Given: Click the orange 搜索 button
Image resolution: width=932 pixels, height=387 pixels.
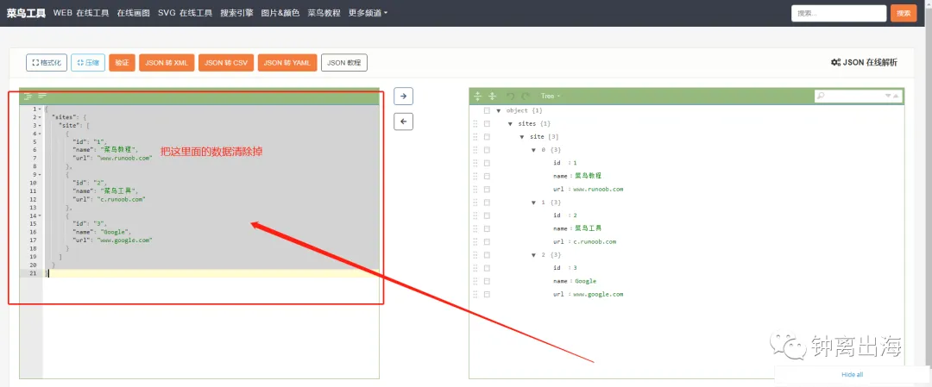Looking at the screenshot, I should pos(904,13).
